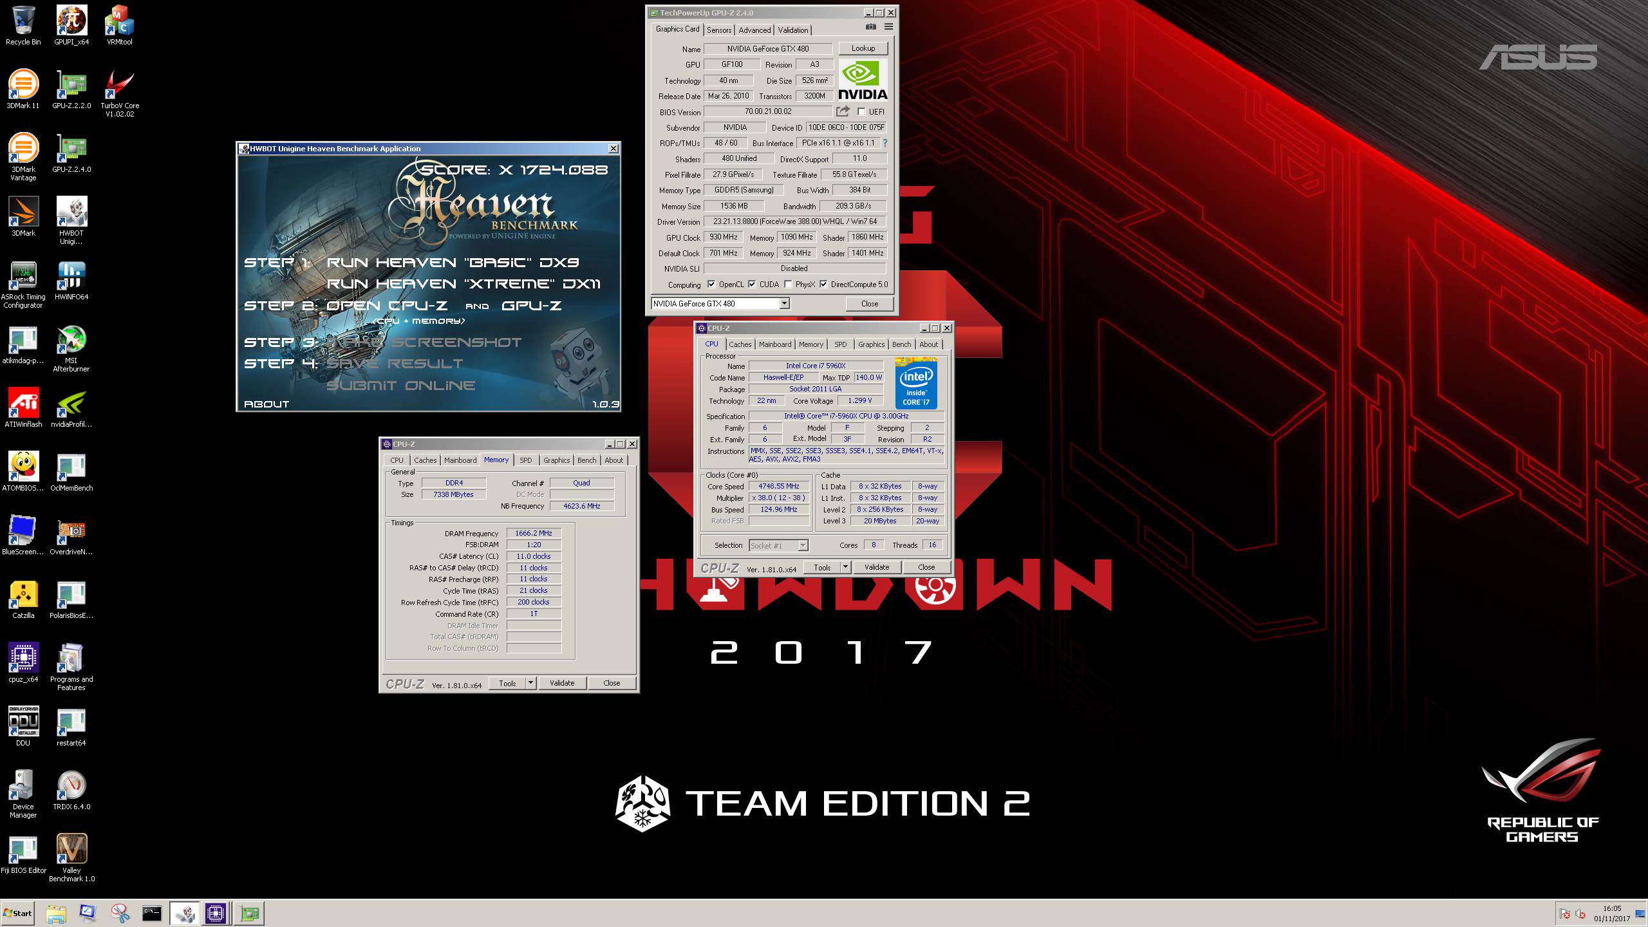Viewport: 1648px width, 927px height.
Task: Click RUN HEAVEN "XTREME" DX11 in HWBOT Heaven
Action: point(464,284)
